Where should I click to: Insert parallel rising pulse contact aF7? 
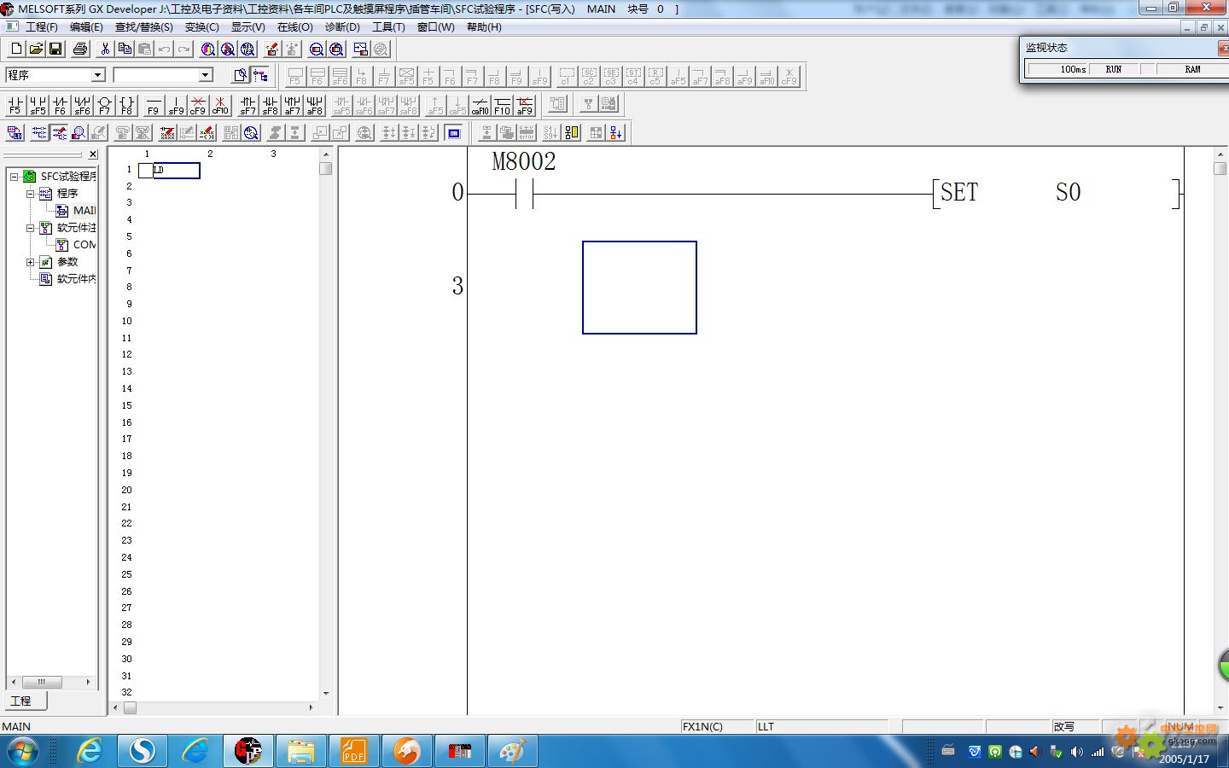[x=292, y=106]
